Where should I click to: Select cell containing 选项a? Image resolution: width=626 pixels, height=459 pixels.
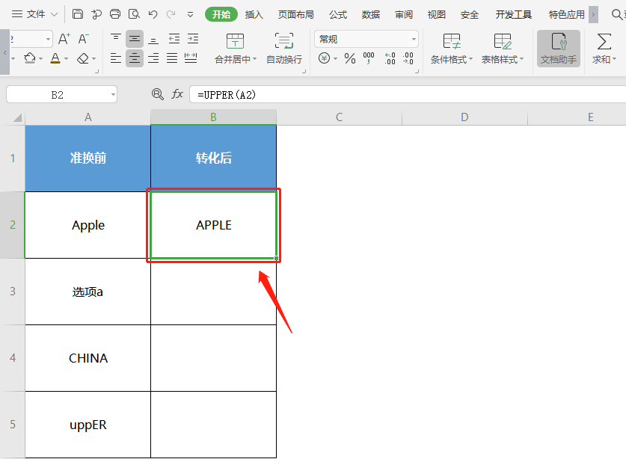click(88, 292)
